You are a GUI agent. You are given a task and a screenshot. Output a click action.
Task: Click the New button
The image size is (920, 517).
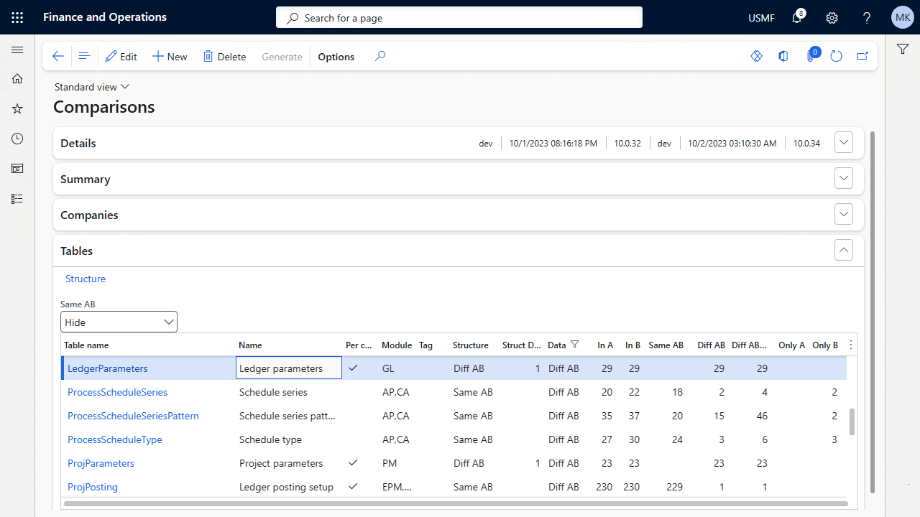170,57
